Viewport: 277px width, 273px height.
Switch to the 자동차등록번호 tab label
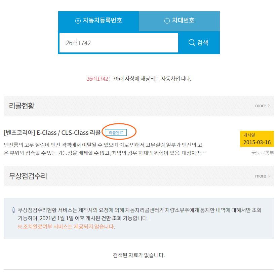click(103, 20)
